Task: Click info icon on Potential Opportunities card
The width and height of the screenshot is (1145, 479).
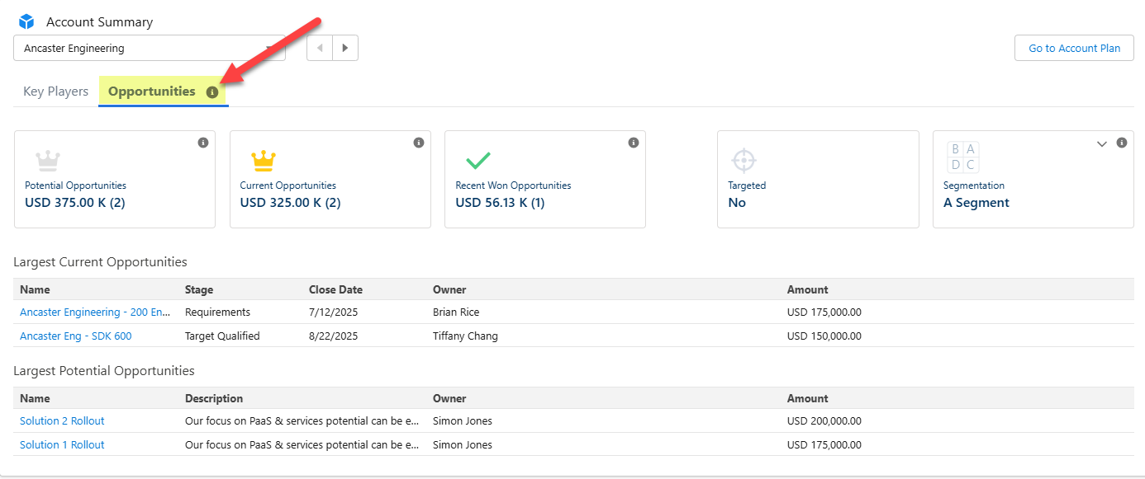Action: coord(203,143)
